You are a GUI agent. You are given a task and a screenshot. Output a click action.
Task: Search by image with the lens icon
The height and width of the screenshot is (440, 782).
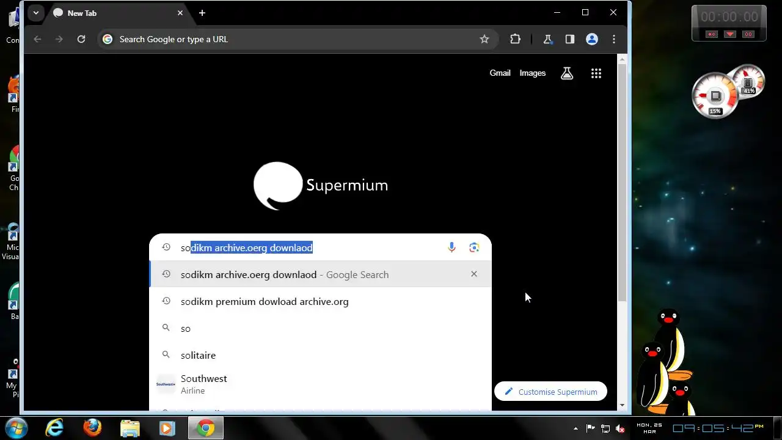[x=474, y=248]
